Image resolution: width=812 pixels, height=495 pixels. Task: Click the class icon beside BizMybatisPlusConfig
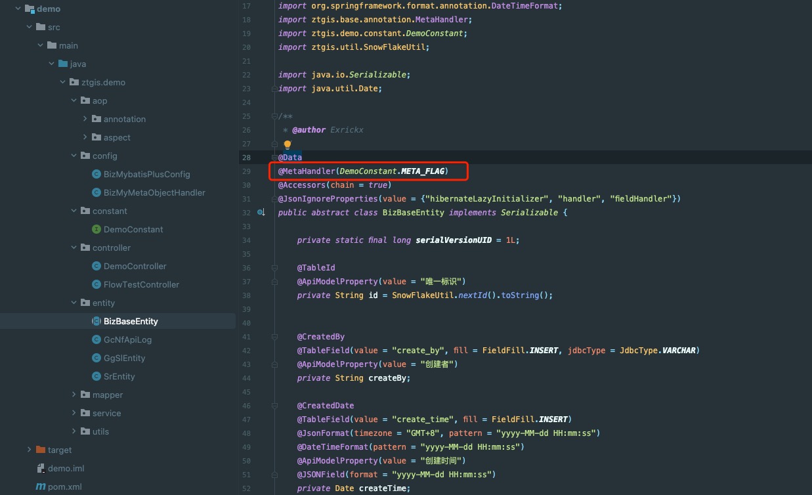[96, 174]
